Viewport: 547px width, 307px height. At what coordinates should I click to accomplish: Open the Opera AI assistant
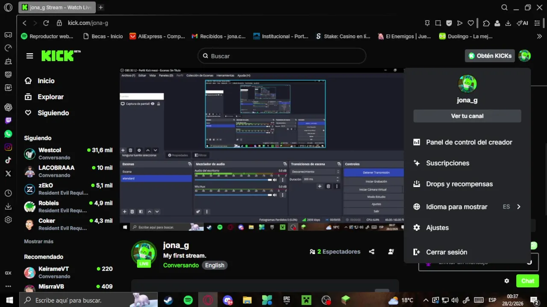point(522,23)
